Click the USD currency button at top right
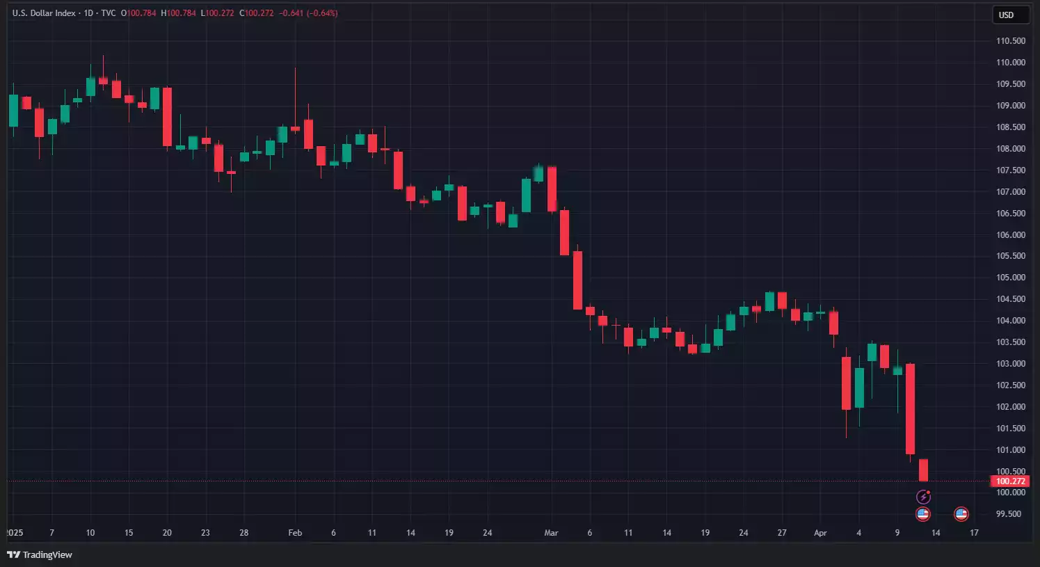Screen dimensions: 1040x567 click(1010, 14)
